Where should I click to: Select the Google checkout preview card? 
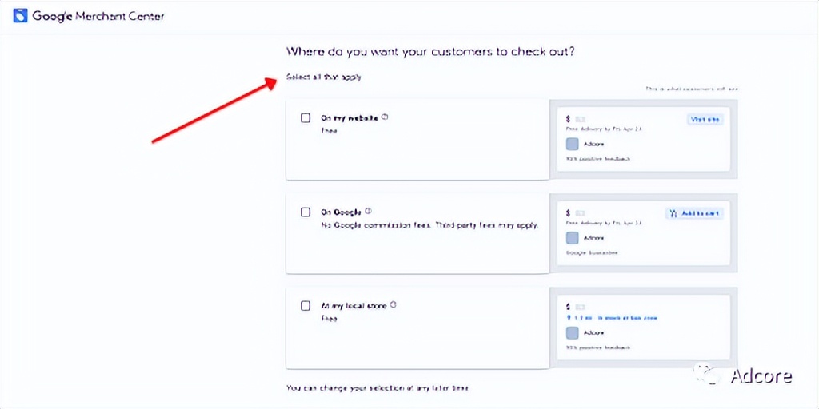(643, 234)
